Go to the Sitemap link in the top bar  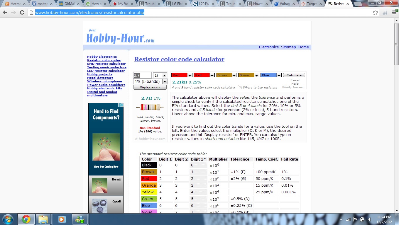[x=288, y=47]
